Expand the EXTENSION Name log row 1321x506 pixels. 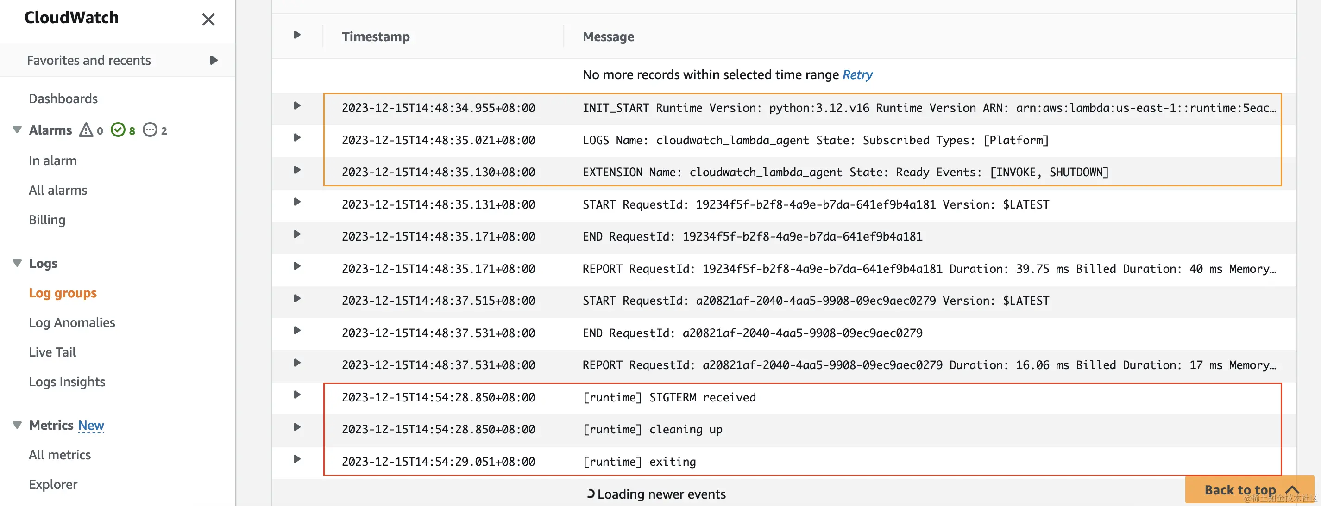pos(297,170)
